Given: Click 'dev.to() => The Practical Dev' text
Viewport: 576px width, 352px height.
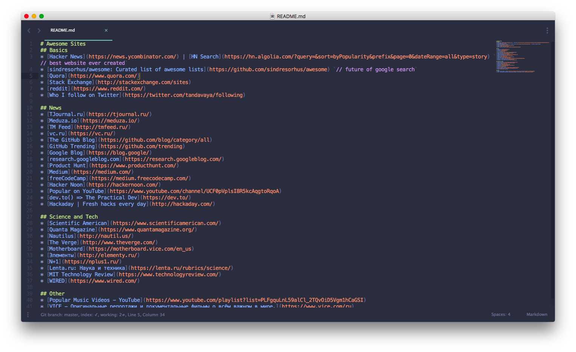Looking at the screenshot, I should [93, 197].
